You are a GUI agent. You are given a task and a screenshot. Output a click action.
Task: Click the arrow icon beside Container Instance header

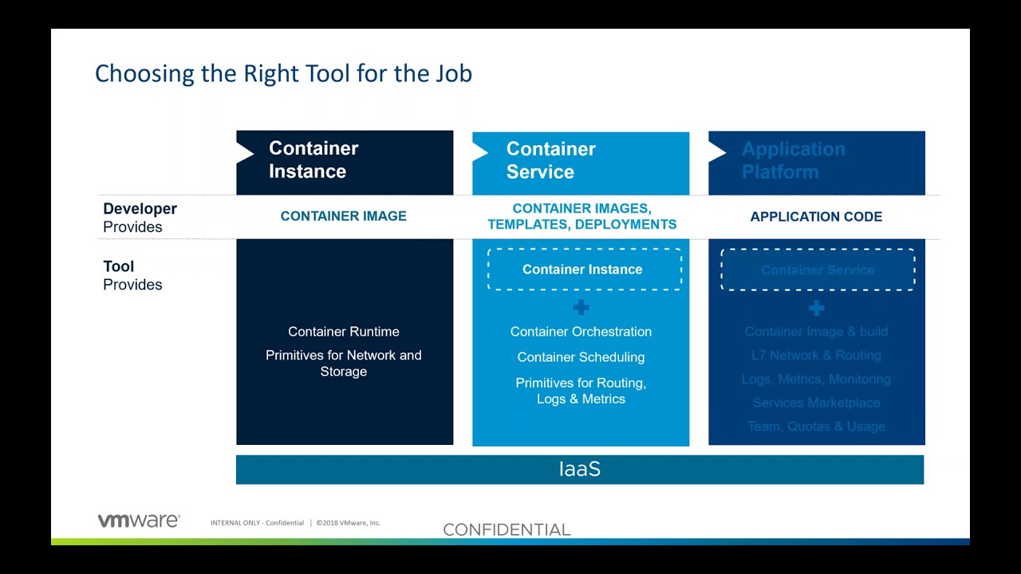245,153
